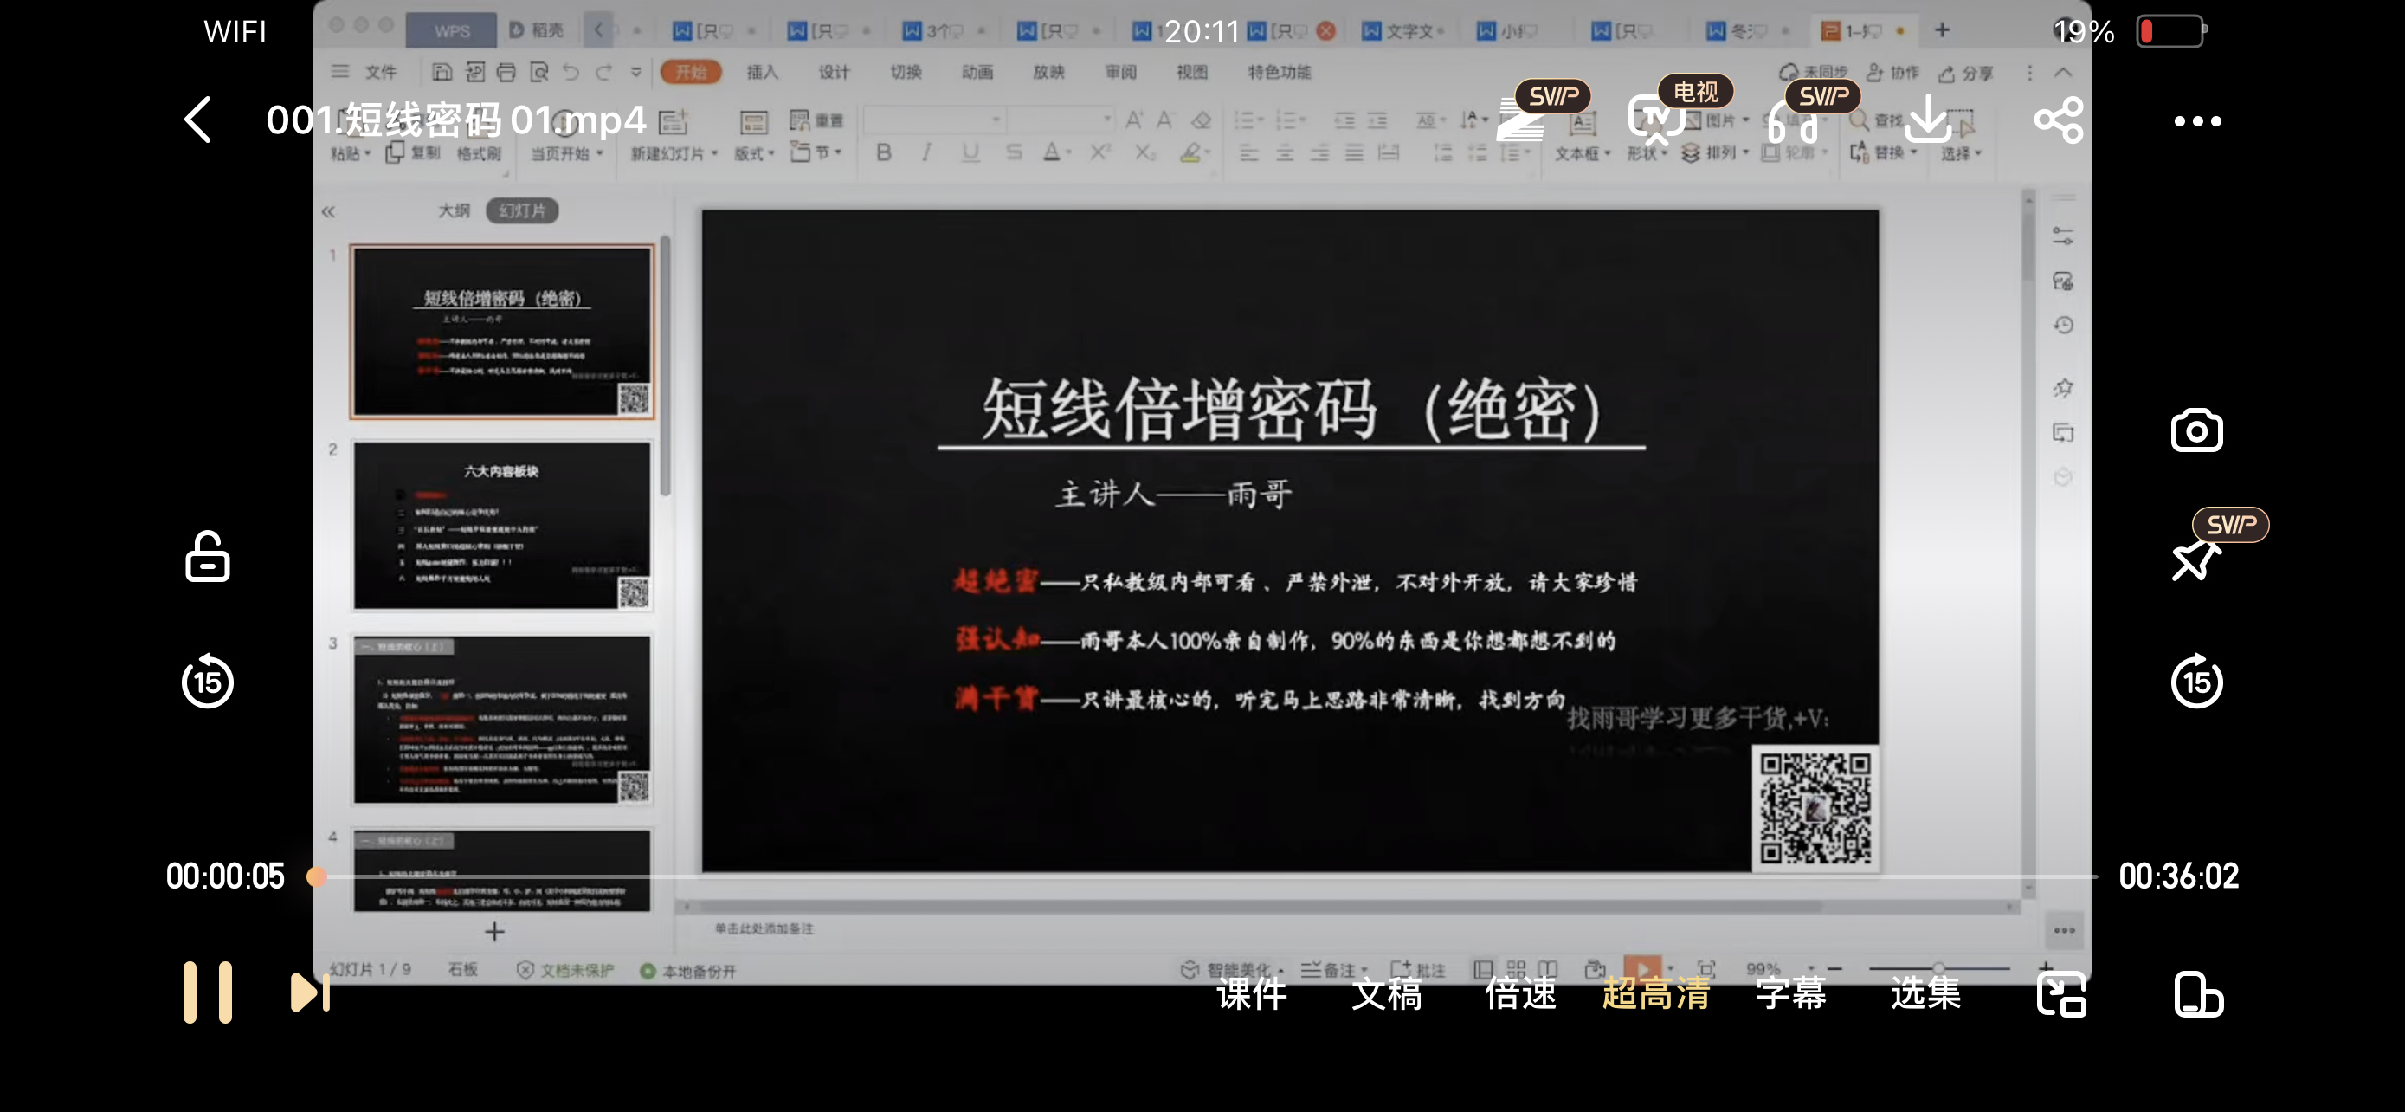This screenshot has width=2405, height=1112.
Task: Tap the back arrow to exit video
Action: pyautogui.click(x=198, y=120)
